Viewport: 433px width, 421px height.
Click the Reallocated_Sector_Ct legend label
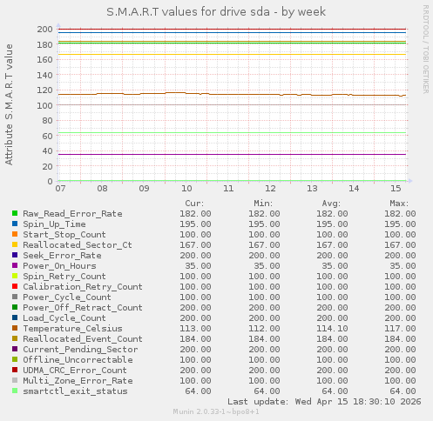click(x=78, y=245)
